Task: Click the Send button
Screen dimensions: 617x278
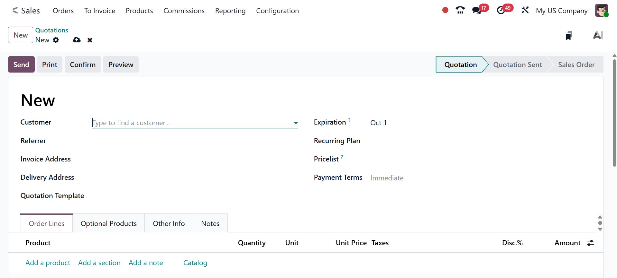Action: point(21,65)
